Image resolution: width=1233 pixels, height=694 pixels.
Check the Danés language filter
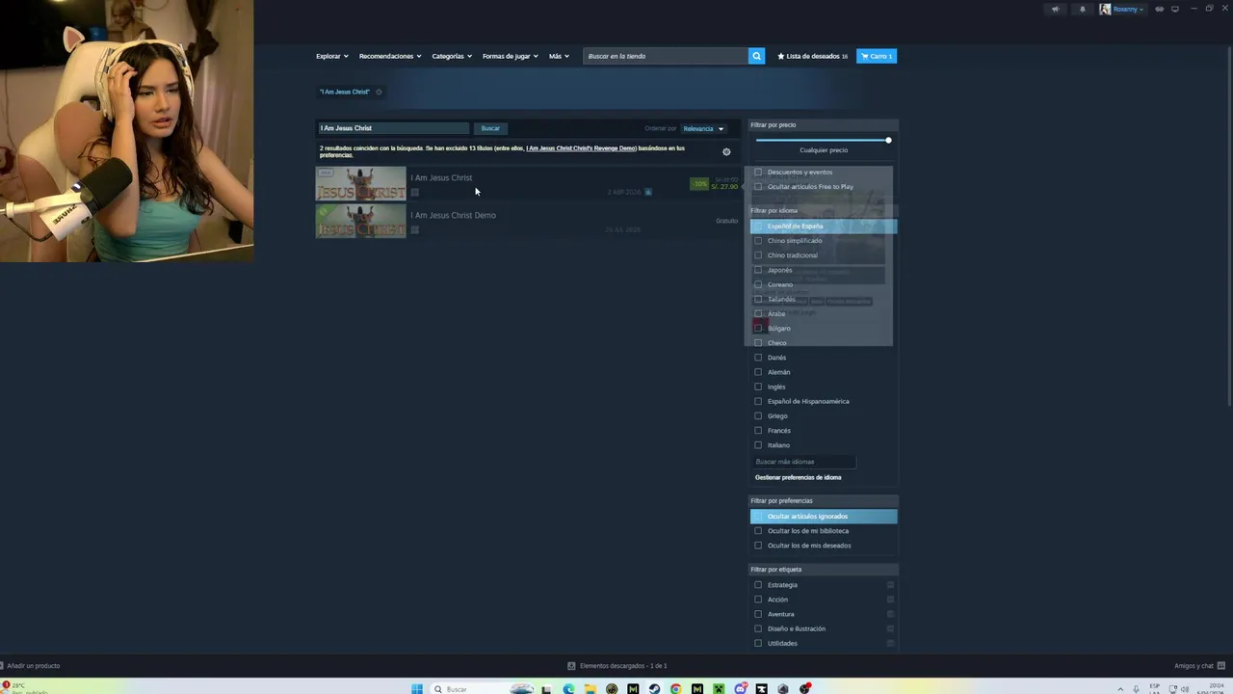click(x=758, y=358)
